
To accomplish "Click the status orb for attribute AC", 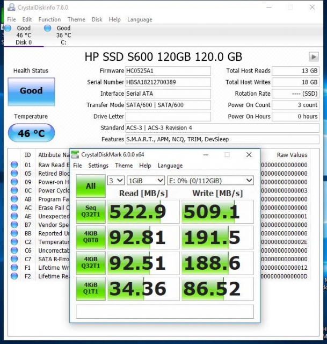I will 14,207.
